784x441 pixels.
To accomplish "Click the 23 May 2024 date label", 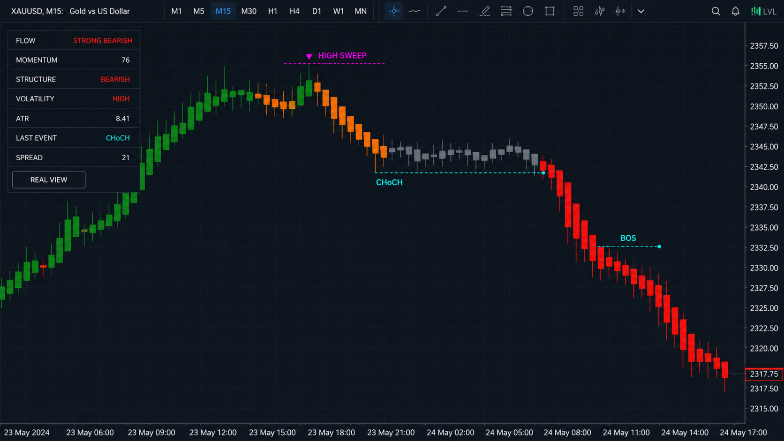I will [x=27, y=433].
